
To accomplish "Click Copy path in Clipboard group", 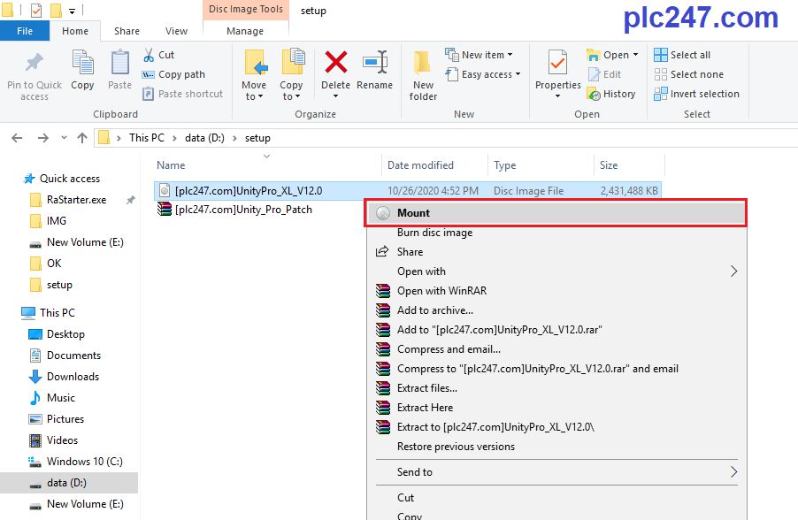I will tap(174, 74).
